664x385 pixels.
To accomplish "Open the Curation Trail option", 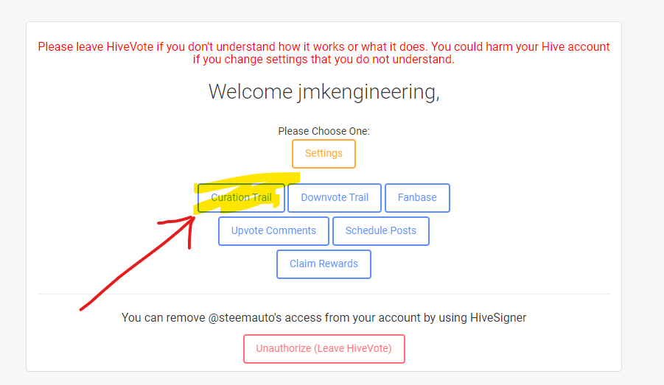I will [241, 197].
